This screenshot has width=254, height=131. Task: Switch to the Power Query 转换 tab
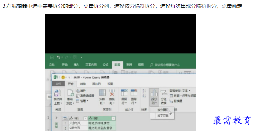click(83, 84)
